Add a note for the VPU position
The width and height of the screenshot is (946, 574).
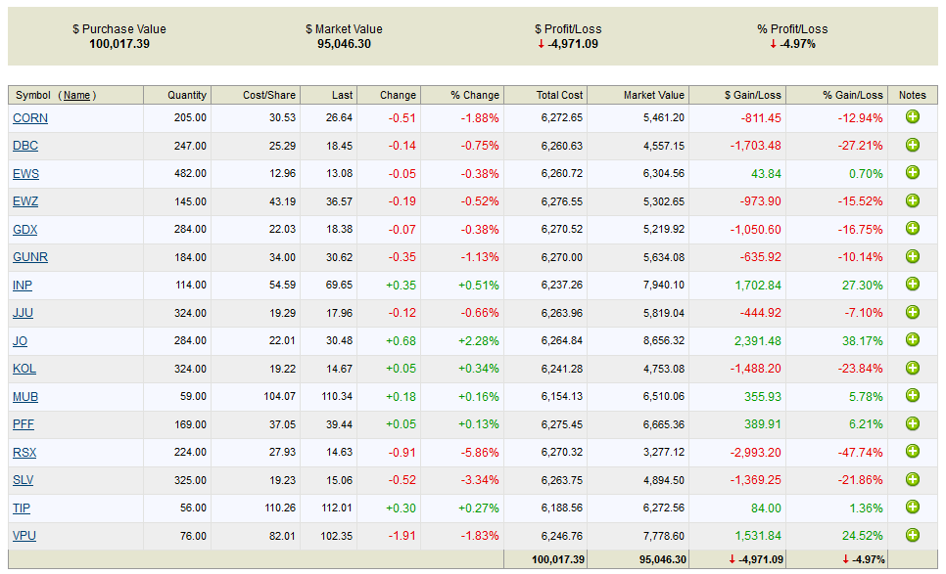point(912,535)
